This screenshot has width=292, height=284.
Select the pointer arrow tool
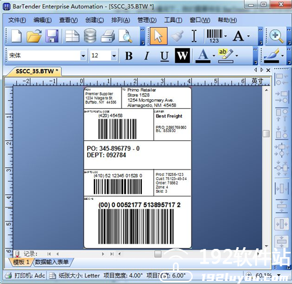[x=158, y=36]
